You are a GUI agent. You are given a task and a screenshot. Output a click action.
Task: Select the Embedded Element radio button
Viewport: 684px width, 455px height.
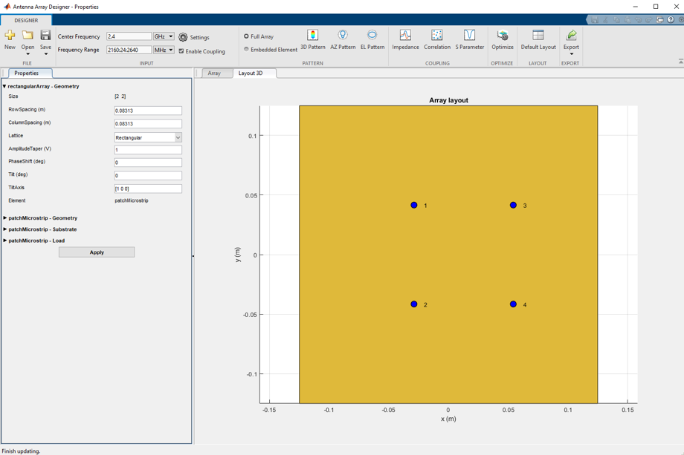click(247, 50)
